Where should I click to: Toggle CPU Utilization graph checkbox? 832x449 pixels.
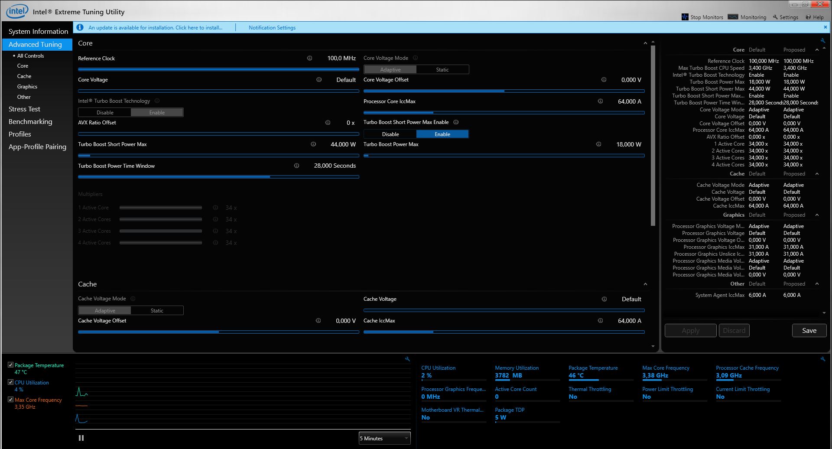[10, 382]
